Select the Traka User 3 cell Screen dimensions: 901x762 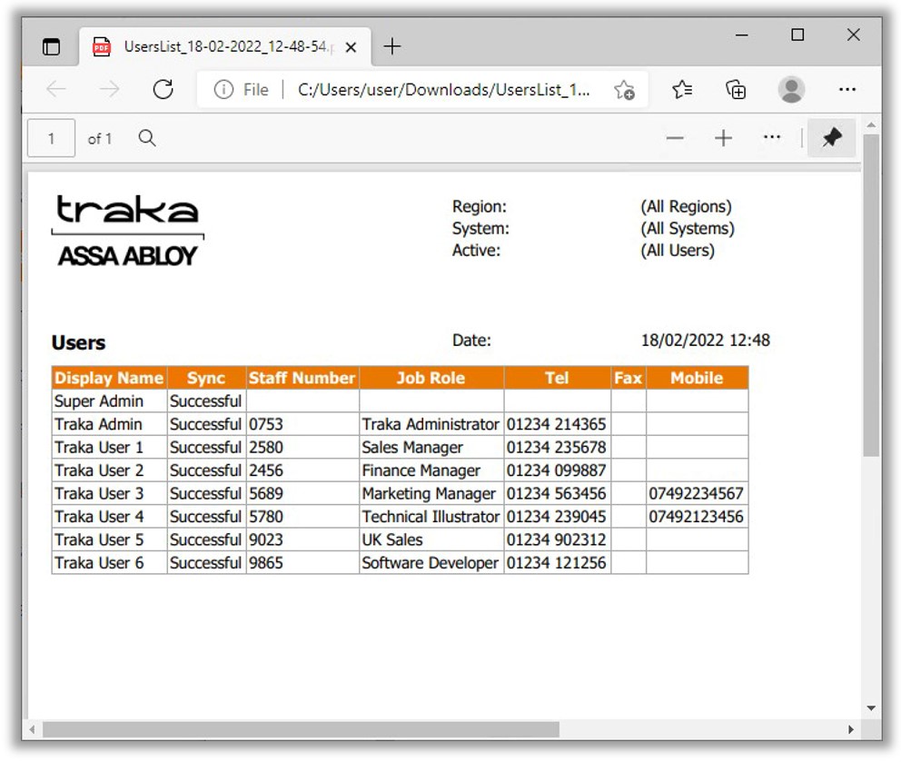click(109, 493)
